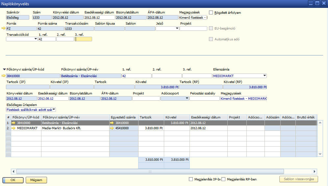
Task: Open the Elsődleges űrlapelem dropdown
Action: tap(54, 110)
